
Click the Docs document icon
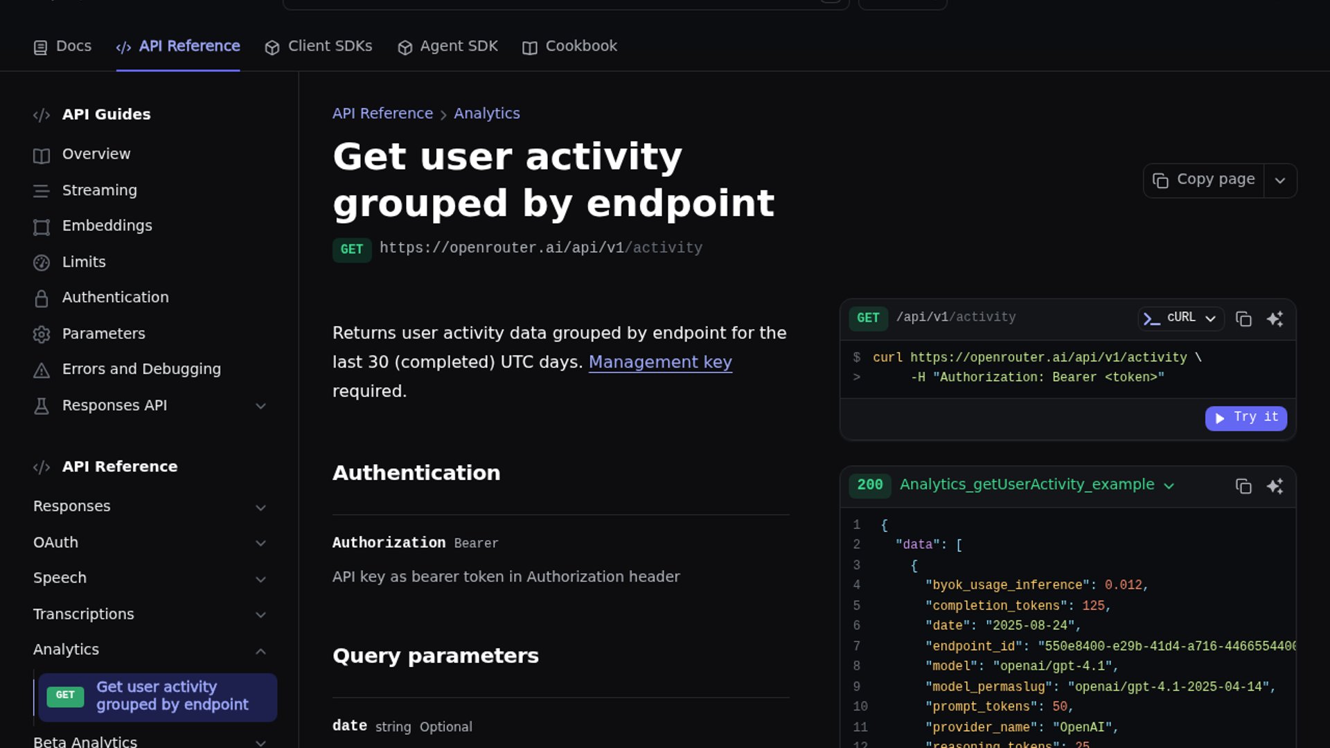tap(40, 47)
